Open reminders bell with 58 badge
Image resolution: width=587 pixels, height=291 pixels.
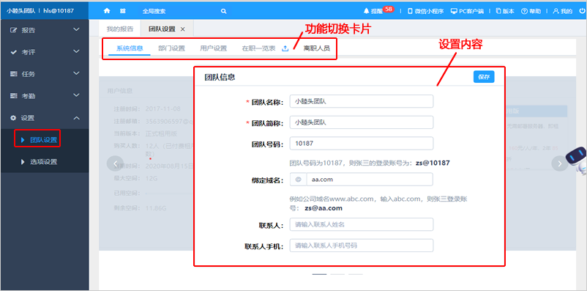point(378,10)
